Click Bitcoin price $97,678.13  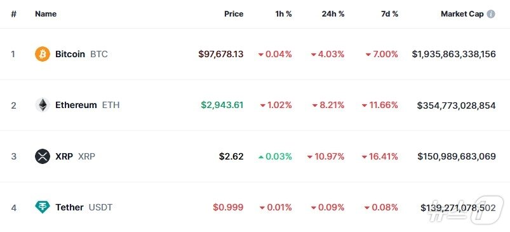tap(221, 54)
